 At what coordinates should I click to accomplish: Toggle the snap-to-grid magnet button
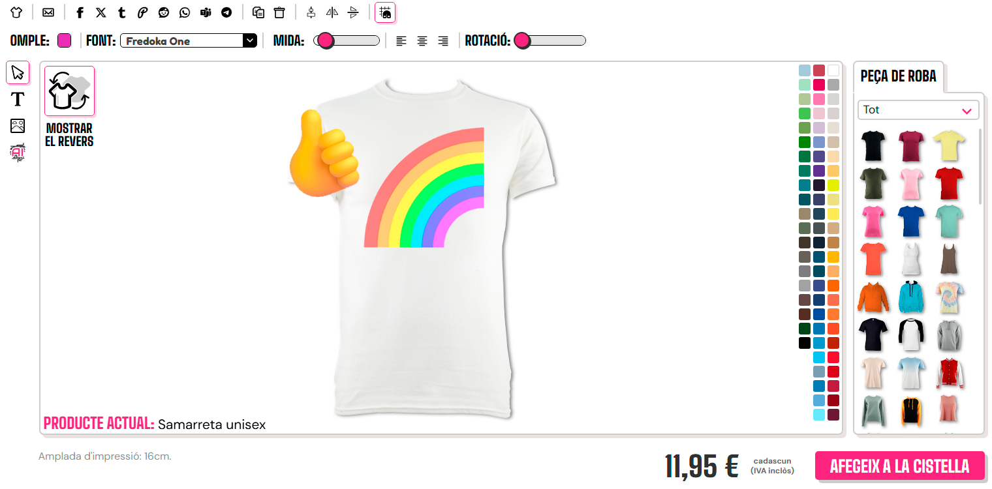(x=385, y=12)
